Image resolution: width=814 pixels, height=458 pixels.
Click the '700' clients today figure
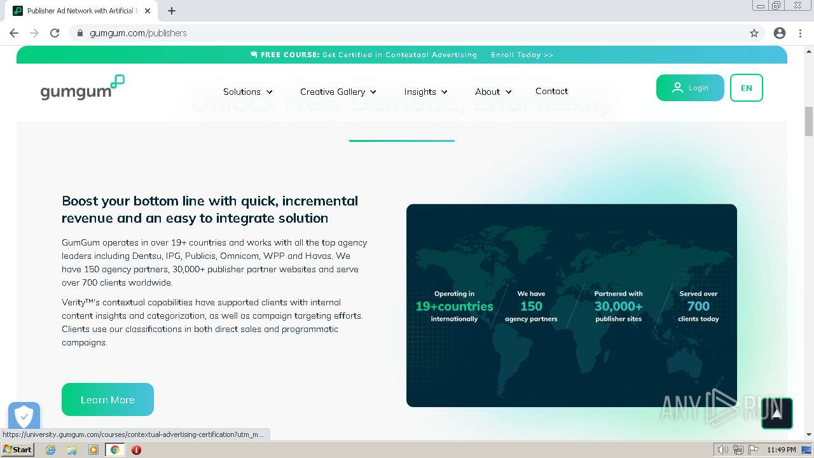coord(698,306)
